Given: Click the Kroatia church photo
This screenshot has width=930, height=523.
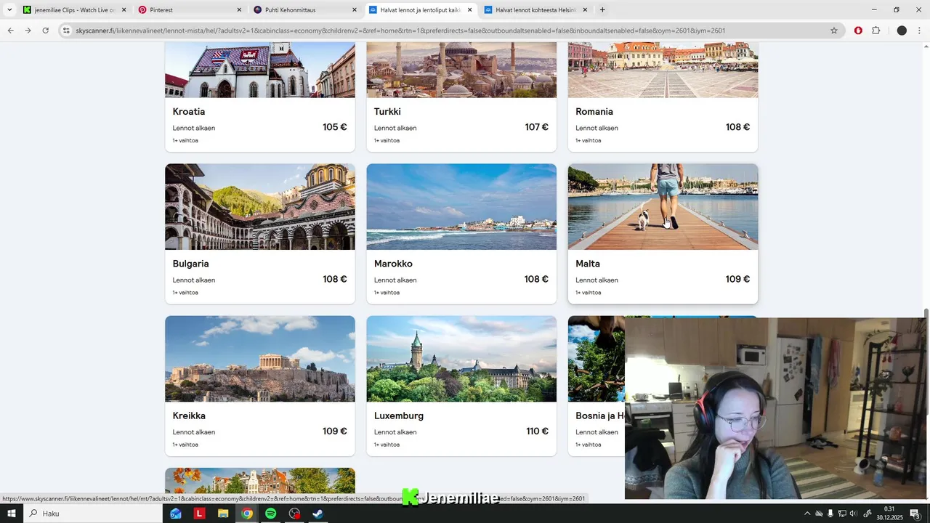Looking at the screenshot, I should click(260, 70).
